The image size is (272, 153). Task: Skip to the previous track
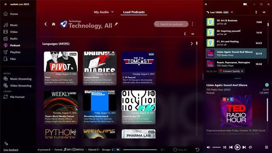[231, 147]
